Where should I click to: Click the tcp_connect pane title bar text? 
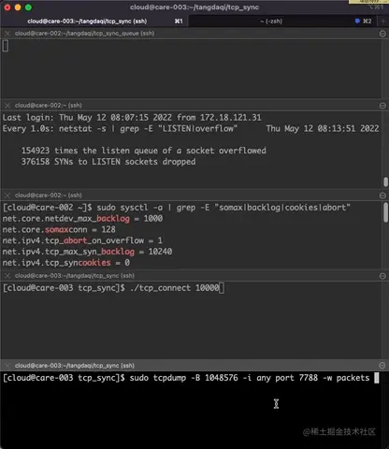click(x=75, y=276)
